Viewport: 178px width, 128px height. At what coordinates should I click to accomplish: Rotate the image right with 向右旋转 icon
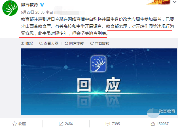[x=92, y=43]
